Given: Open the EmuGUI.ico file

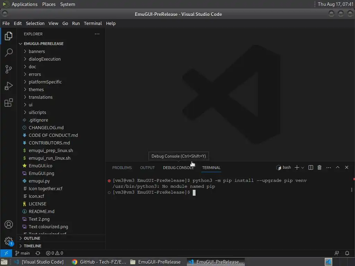Looking at the screenshot, I should coord(61,166).
